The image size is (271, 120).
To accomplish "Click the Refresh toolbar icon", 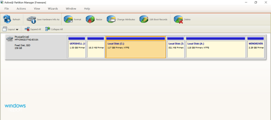I will click(x=7, y=19).
